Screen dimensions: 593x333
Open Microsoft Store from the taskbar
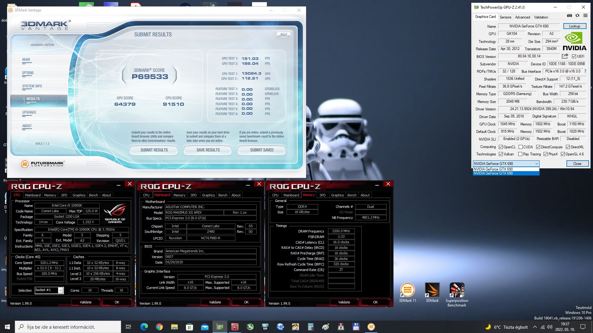189,327
